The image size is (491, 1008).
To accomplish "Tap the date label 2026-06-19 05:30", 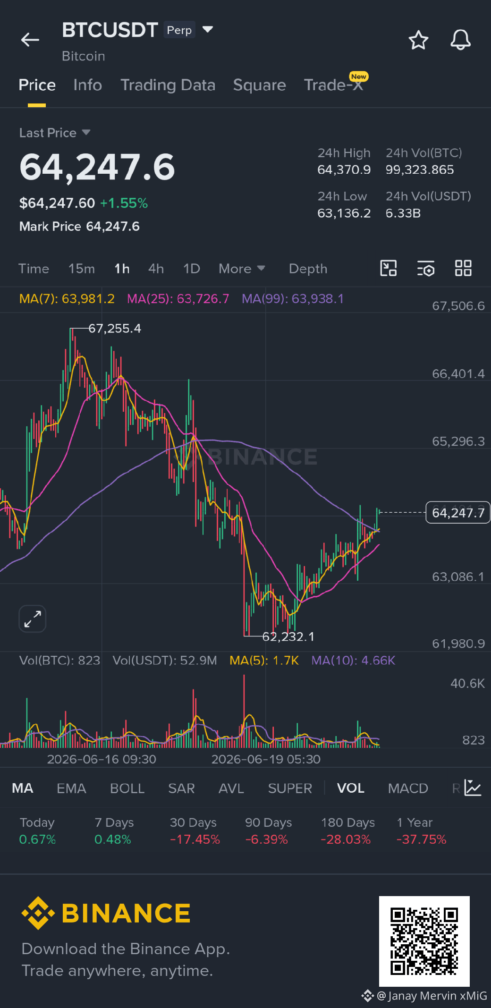I will [266, 759].
